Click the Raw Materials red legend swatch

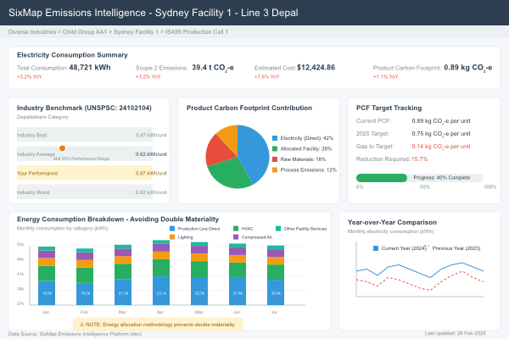click(275, 158)
